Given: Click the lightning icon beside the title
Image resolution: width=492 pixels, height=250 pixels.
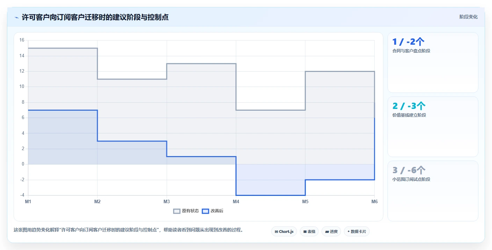Looking at the screenshot, I should [16, 17].
